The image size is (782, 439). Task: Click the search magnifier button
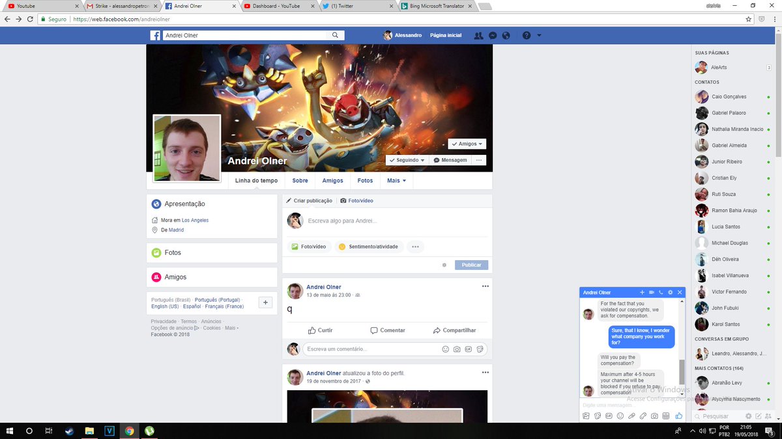pyautogui.click(x=336, y=35)
